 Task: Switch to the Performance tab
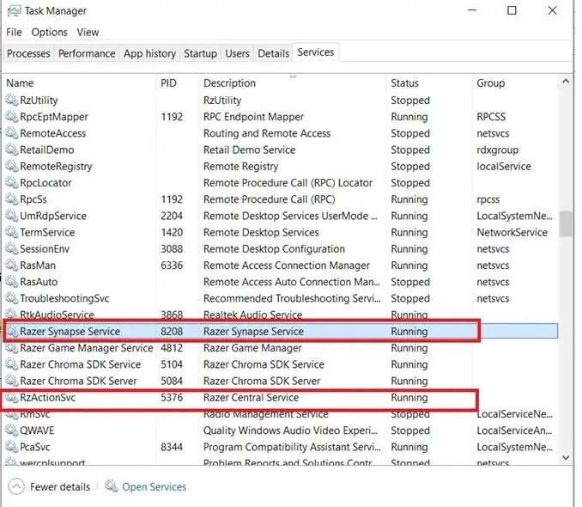pos(87,53)
